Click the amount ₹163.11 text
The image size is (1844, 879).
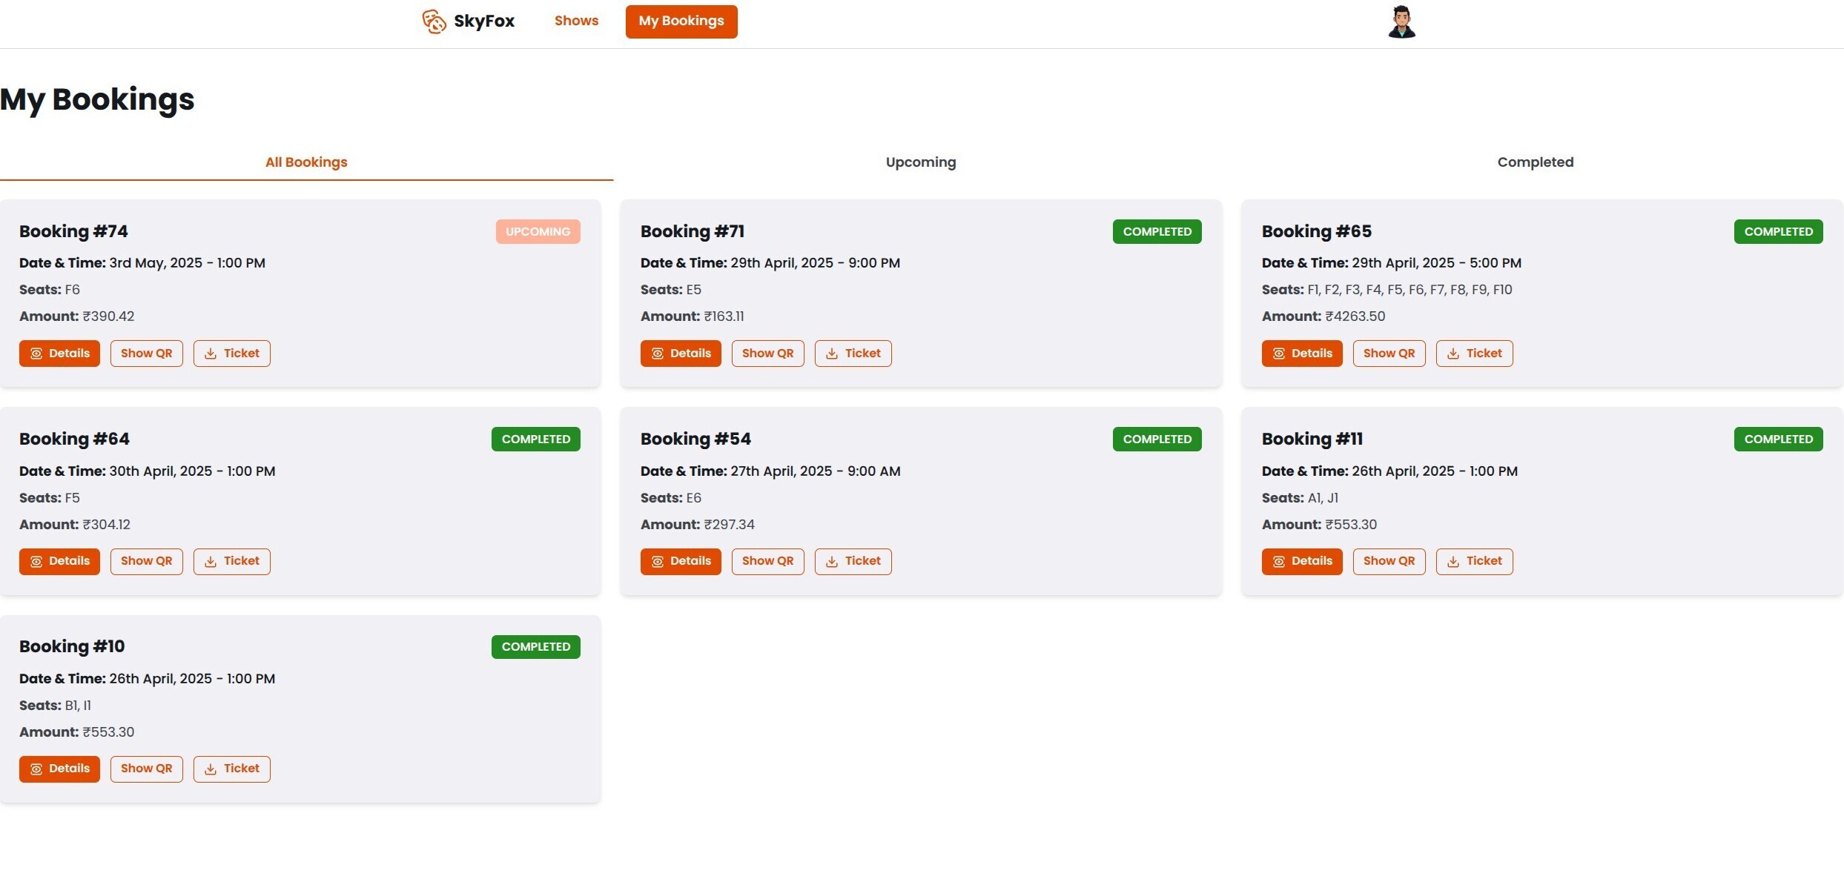pyautogui.click(x=724, y=316)
